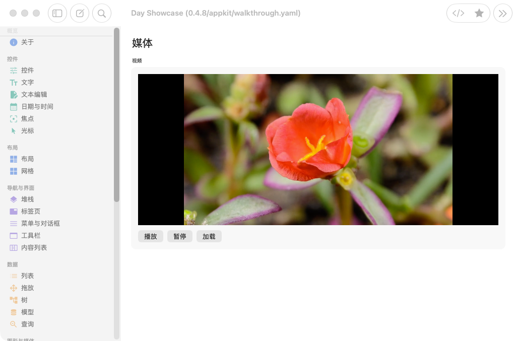Toggle the sidebar with the toolbar button

[57, 13]
